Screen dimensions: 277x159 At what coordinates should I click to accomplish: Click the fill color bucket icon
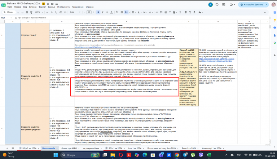coord(117,12)
